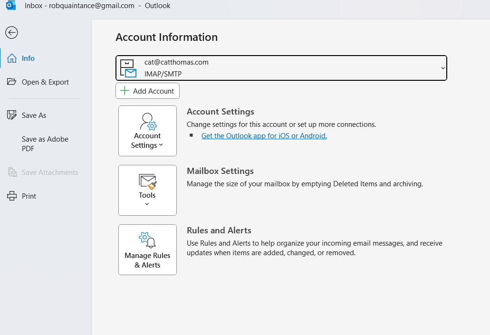The height and width of the screenshot is (335, 490).
Task: Open the Tools mailbox dropdown button
Action: (x=147, y=191)
